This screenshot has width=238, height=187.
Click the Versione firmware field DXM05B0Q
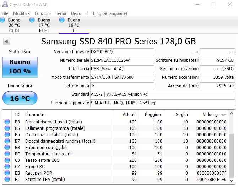click(122, 52)
